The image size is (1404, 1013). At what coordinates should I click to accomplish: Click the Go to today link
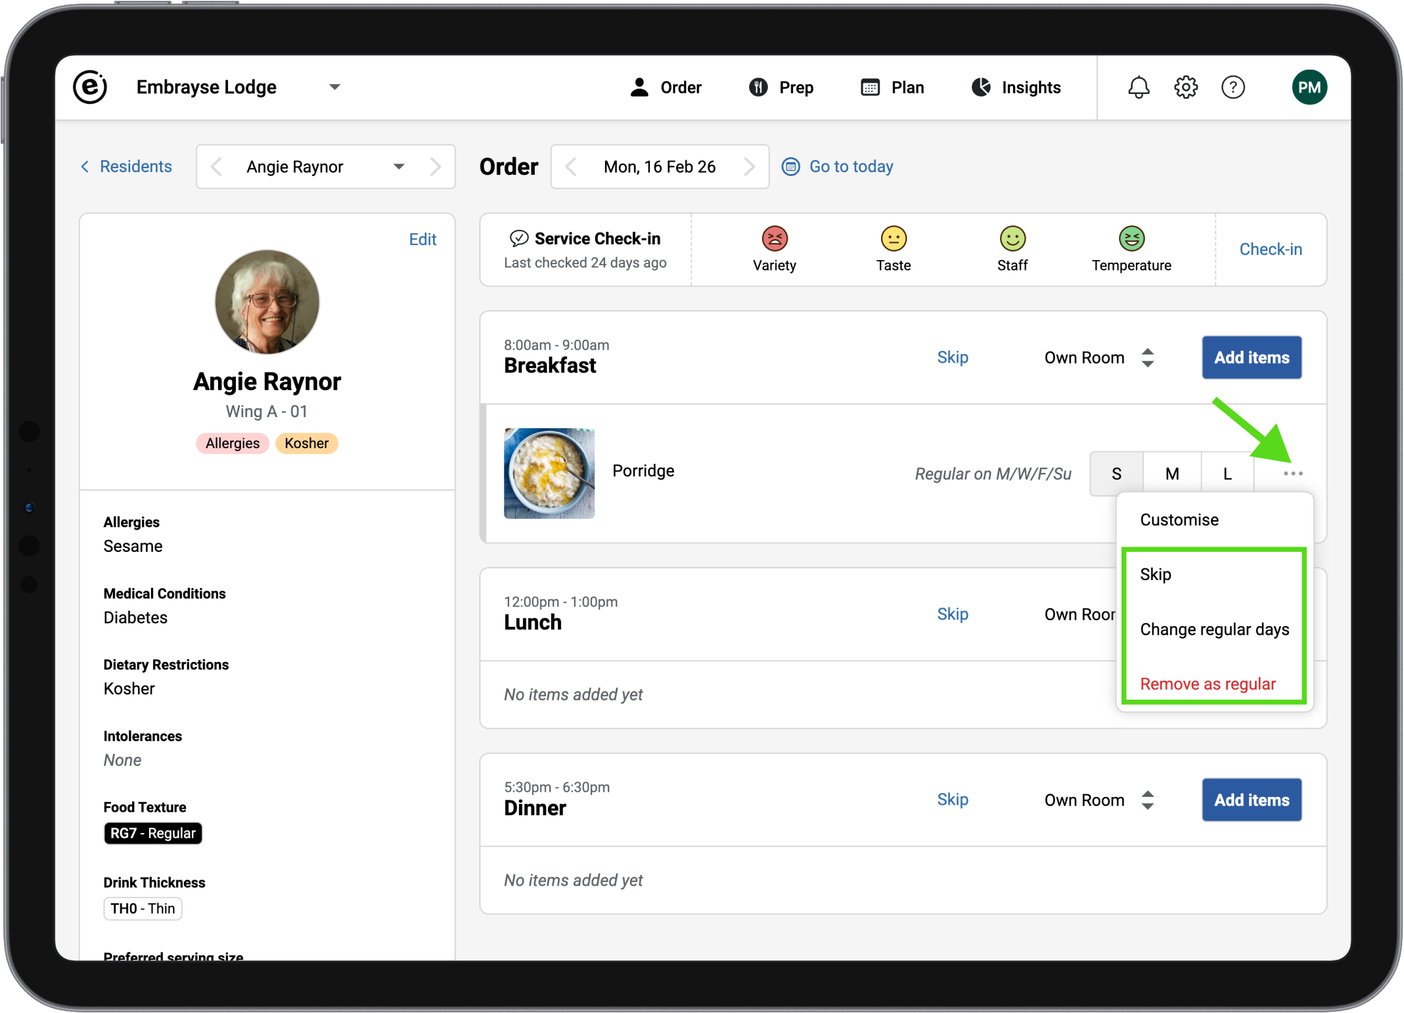click(x=850, y=167)
